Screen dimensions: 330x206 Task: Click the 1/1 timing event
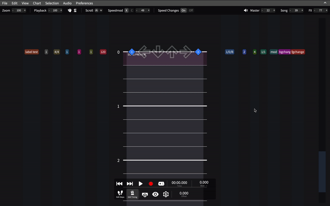pos(263,52)
